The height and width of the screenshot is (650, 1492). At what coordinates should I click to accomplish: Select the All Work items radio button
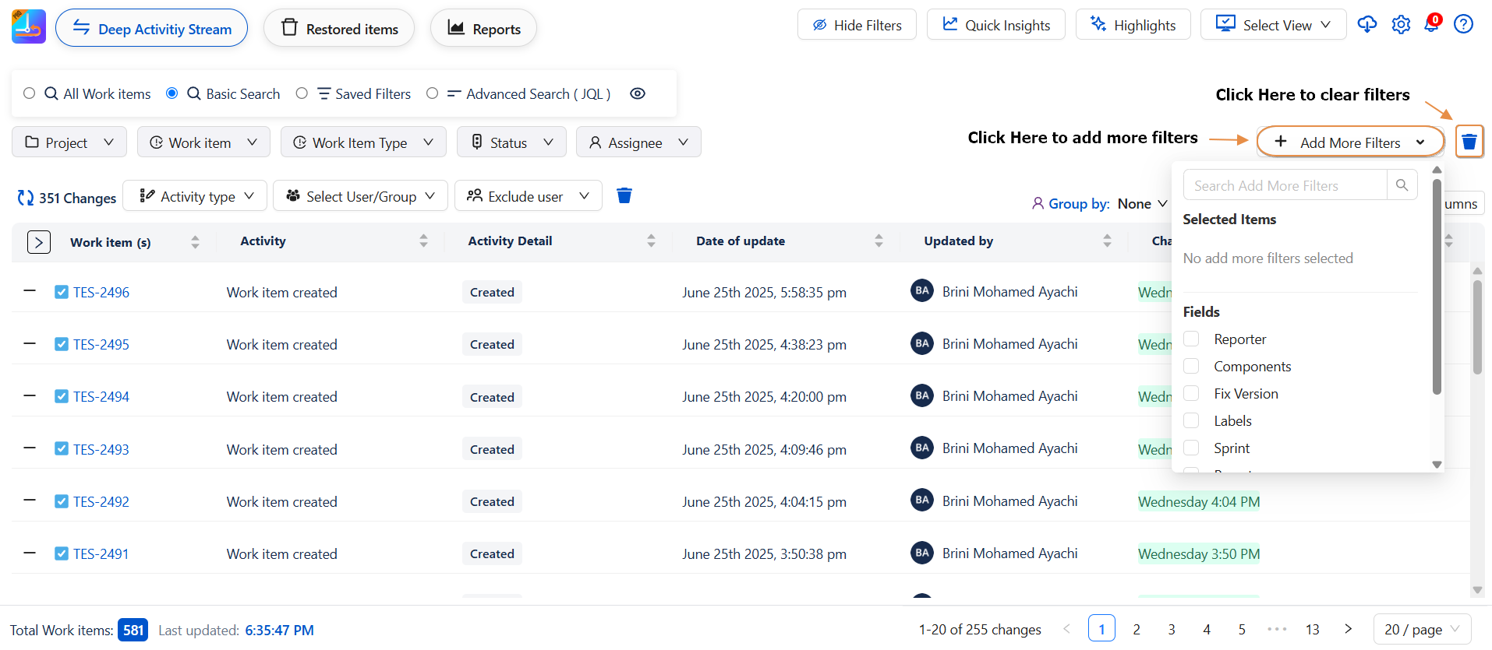30,93
